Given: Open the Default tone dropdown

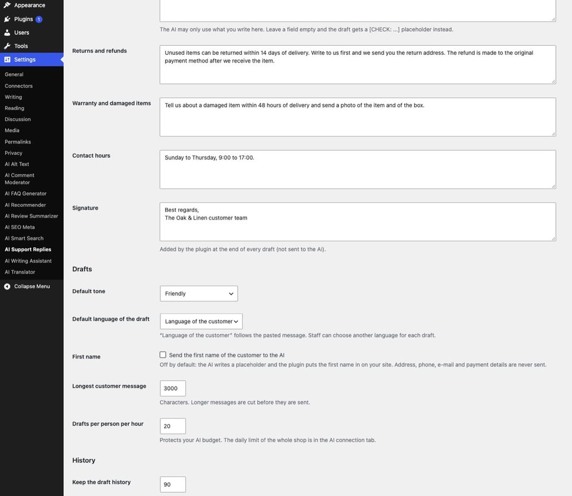Looking at the screenshot, I should 199,294.
